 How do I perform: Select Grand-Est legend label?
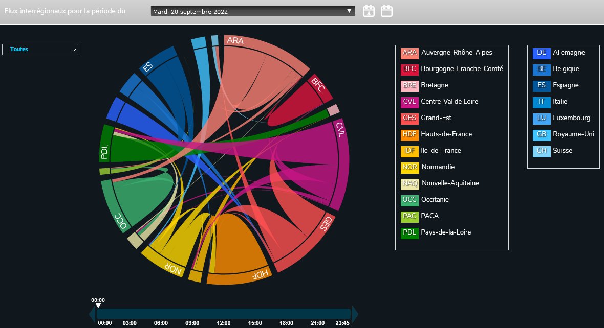click(436, 118)
